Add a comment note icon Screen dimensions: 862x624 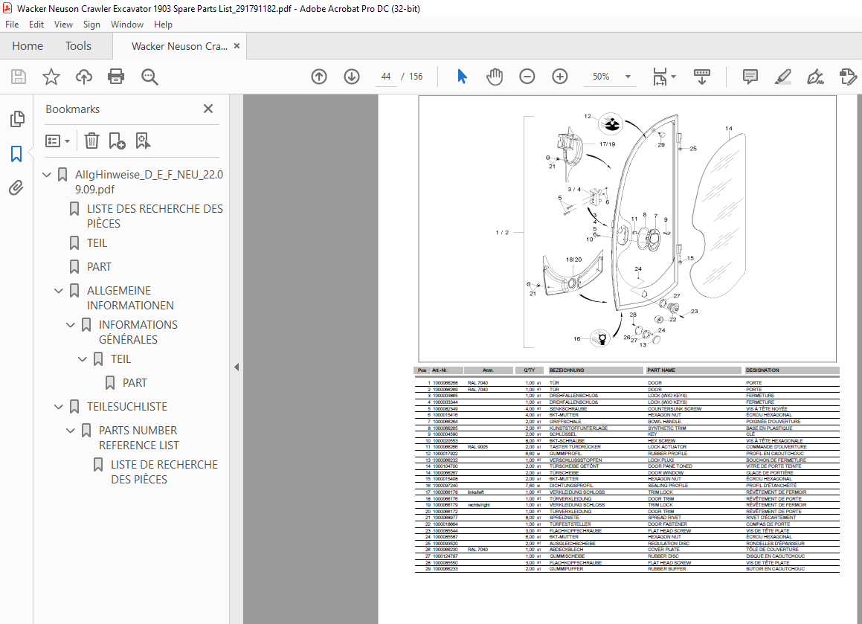pos(750,77)
